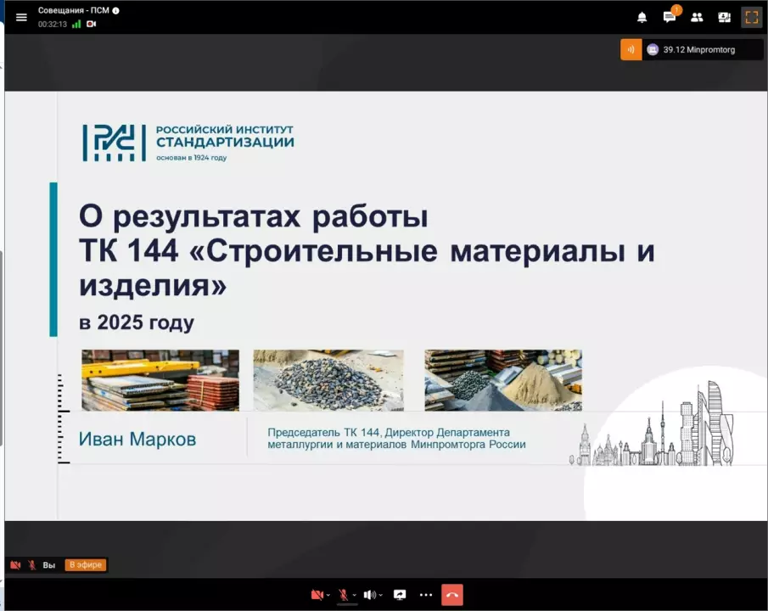Open the speaker view icon in top bar
Viewport: 768px width, 611px height.
[x=724, y=17]
